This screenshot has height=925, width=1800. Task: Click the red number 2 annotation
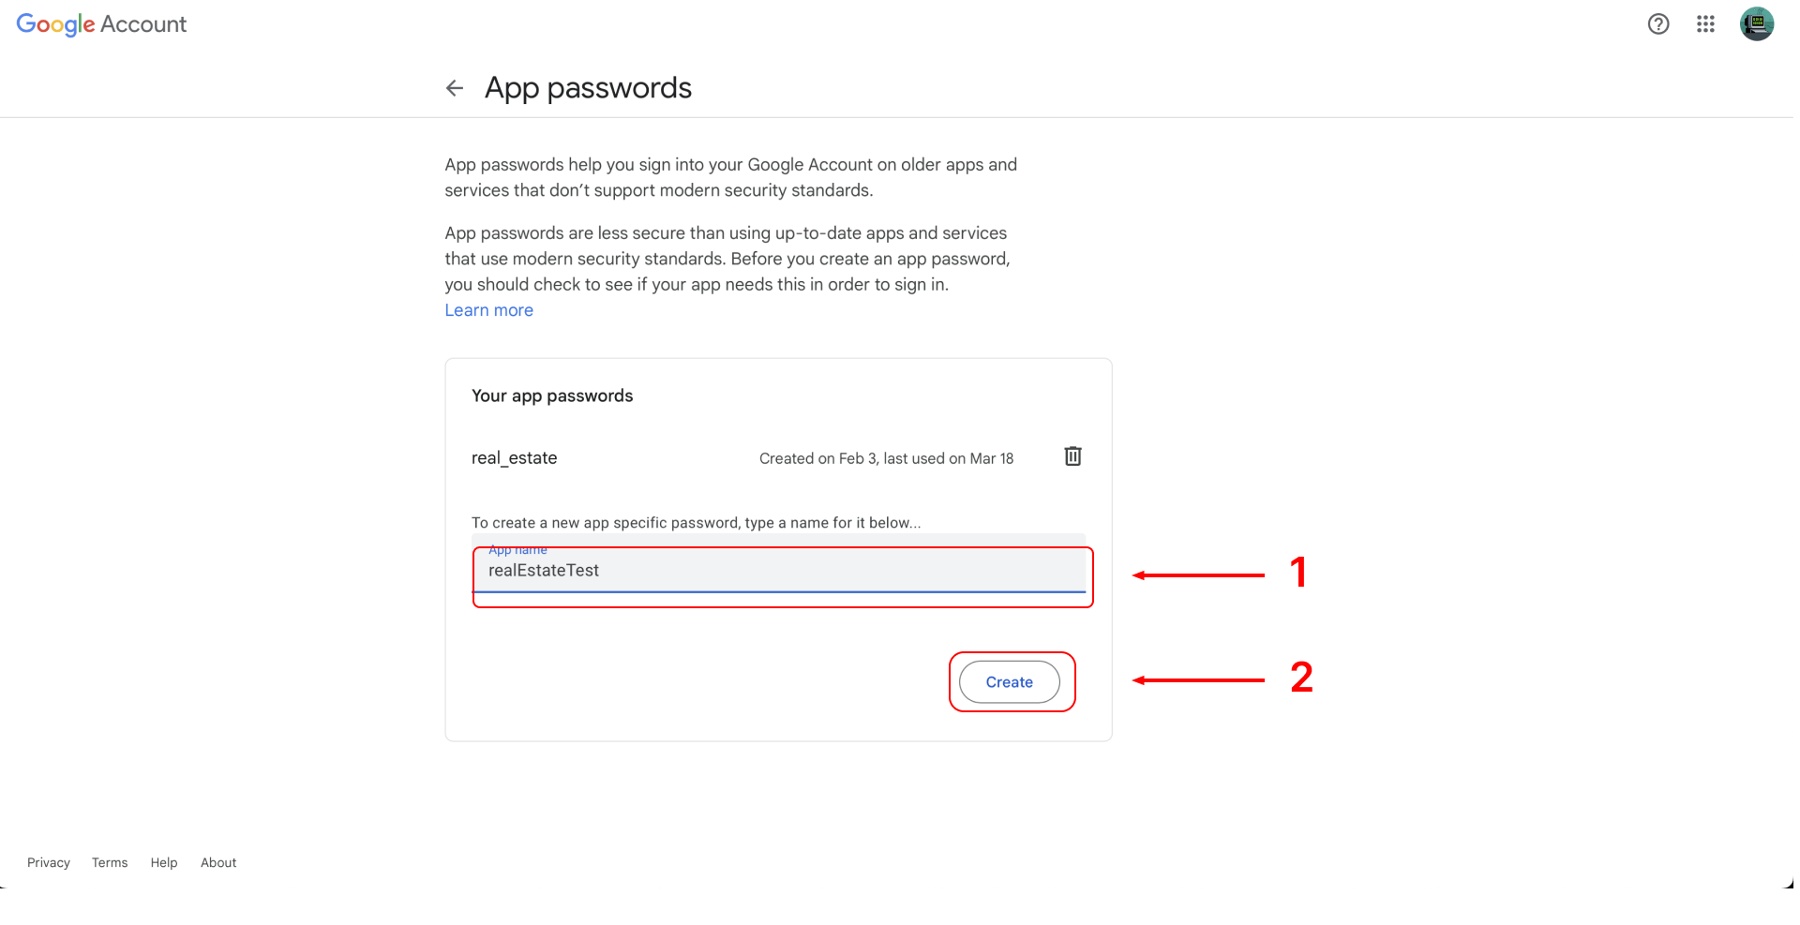coord(1301,678)
